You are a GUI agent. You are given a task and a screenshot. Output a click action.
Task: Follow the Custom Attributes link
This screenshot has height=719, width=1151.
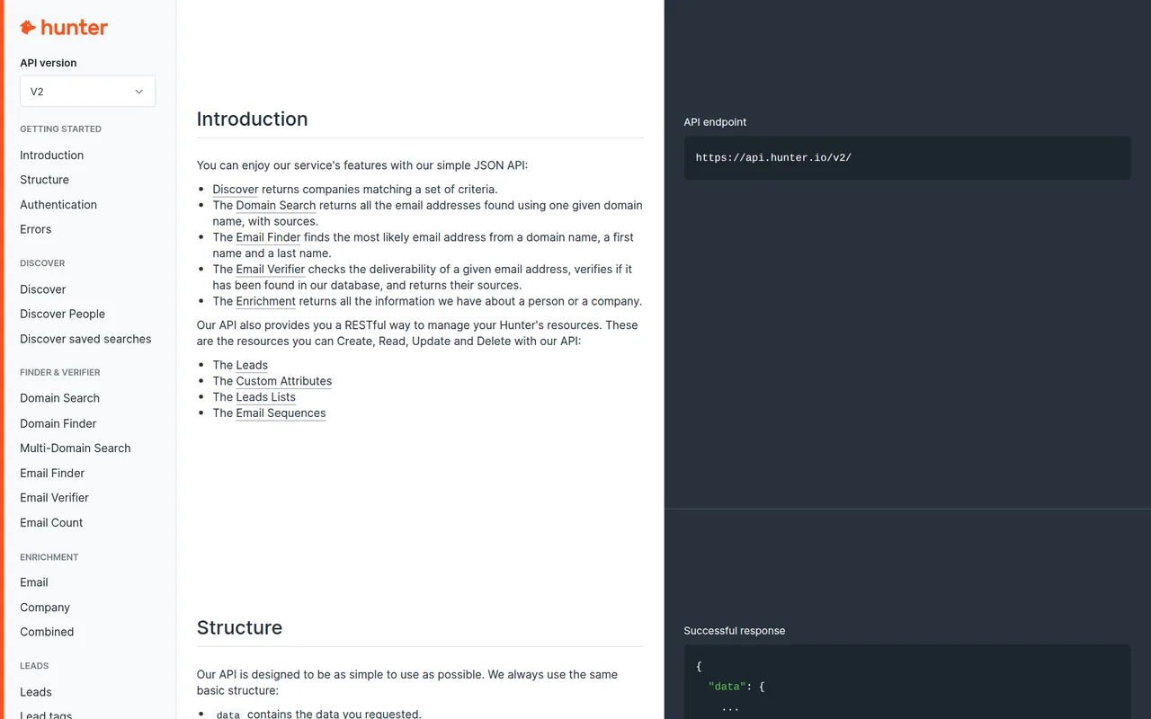coord(284,381)
